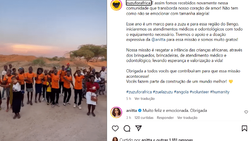Open the zuzuforafrica username link
251x141 pixels.
(139, 3)
